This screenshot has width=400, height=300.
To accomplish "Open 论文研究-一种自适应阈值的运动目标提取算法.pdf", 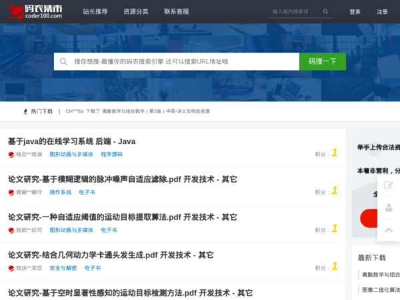I will click(123, 217).
